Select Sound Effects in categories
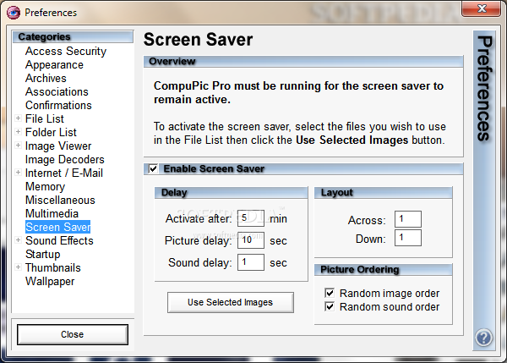 pyautogui.click(x=59, y=240)
